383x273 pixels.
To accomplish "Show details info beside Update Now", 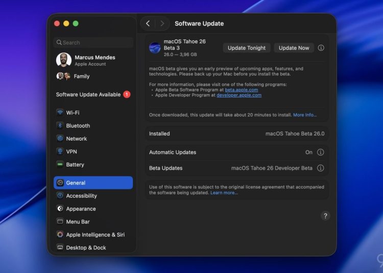I will click(321, 48).
